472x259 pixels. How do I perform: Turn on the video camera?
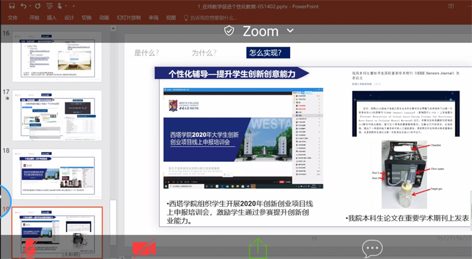tap(142, 248)
